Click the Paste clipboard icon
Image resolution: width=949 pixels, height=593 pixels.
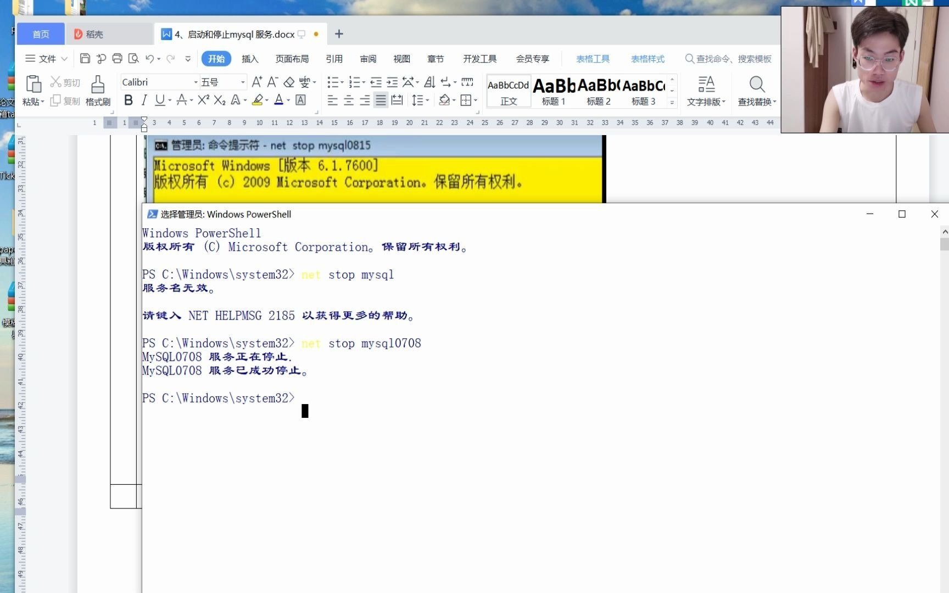click(x=34, y=84)
